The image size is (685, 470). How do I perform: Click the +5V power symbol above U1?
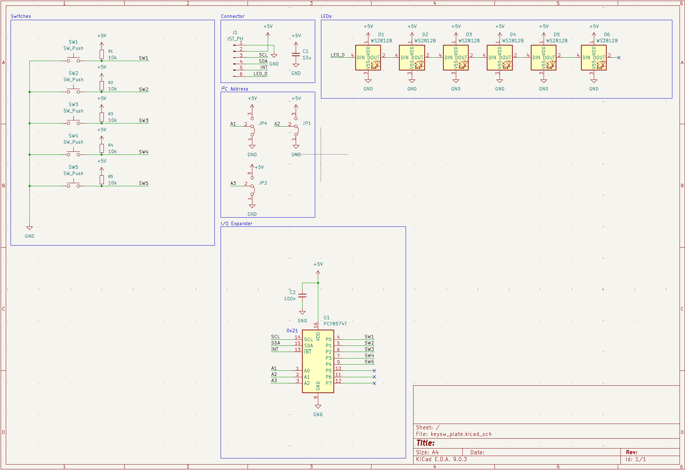pyautogui.click(x=318, y=273)
